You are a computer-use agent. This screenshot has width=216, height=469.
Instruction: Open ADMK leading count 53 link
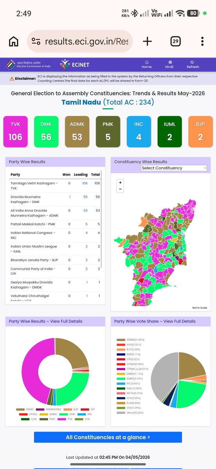tap(85, 210)
